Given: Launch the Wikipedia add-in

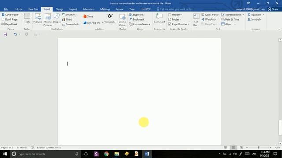Looking at the screenshot, I should point(110,18).
